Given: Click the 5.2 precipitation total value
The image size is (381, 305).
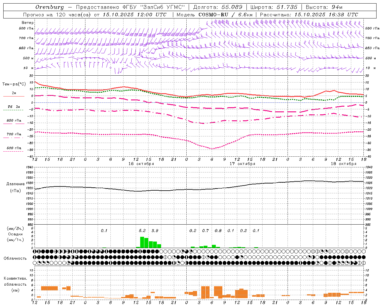Looking at the screenshot, I should [x=142, y=231].
